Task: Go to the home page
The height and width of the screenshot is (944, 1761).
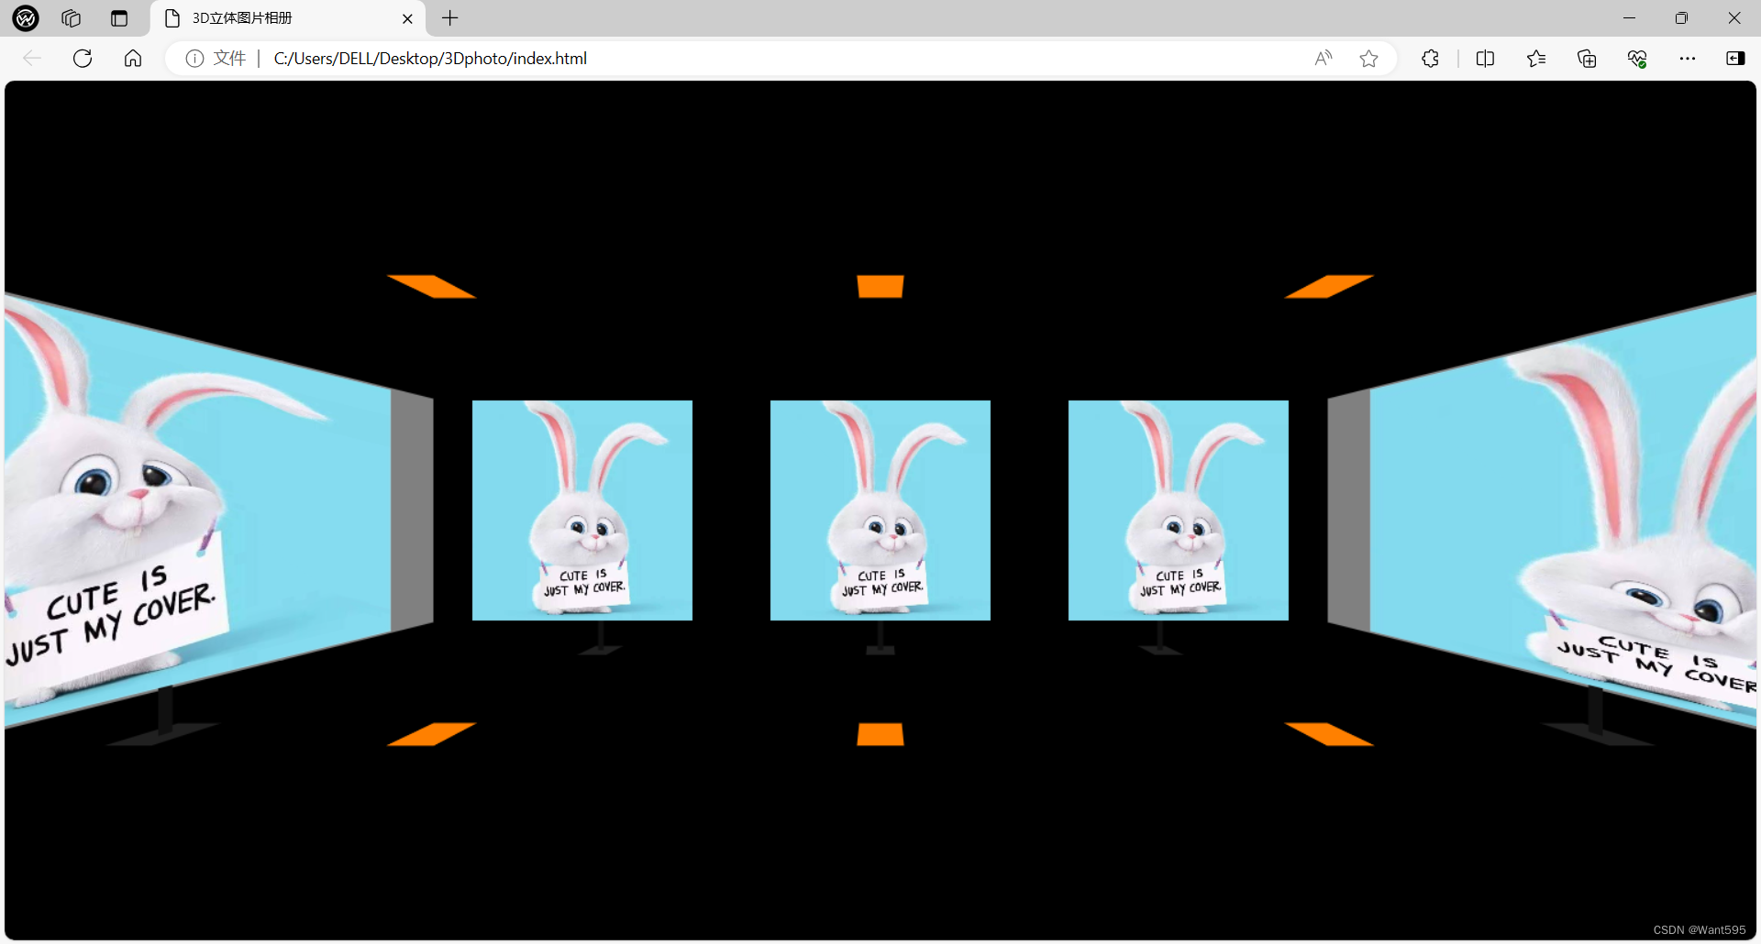Action: click(133, 59)
